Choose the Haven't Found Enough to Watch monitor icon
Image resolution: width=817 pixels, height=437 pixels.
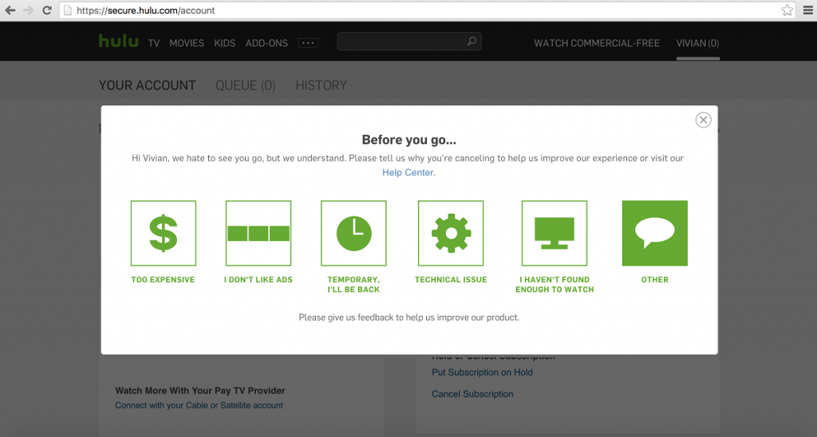coord(555,234)
